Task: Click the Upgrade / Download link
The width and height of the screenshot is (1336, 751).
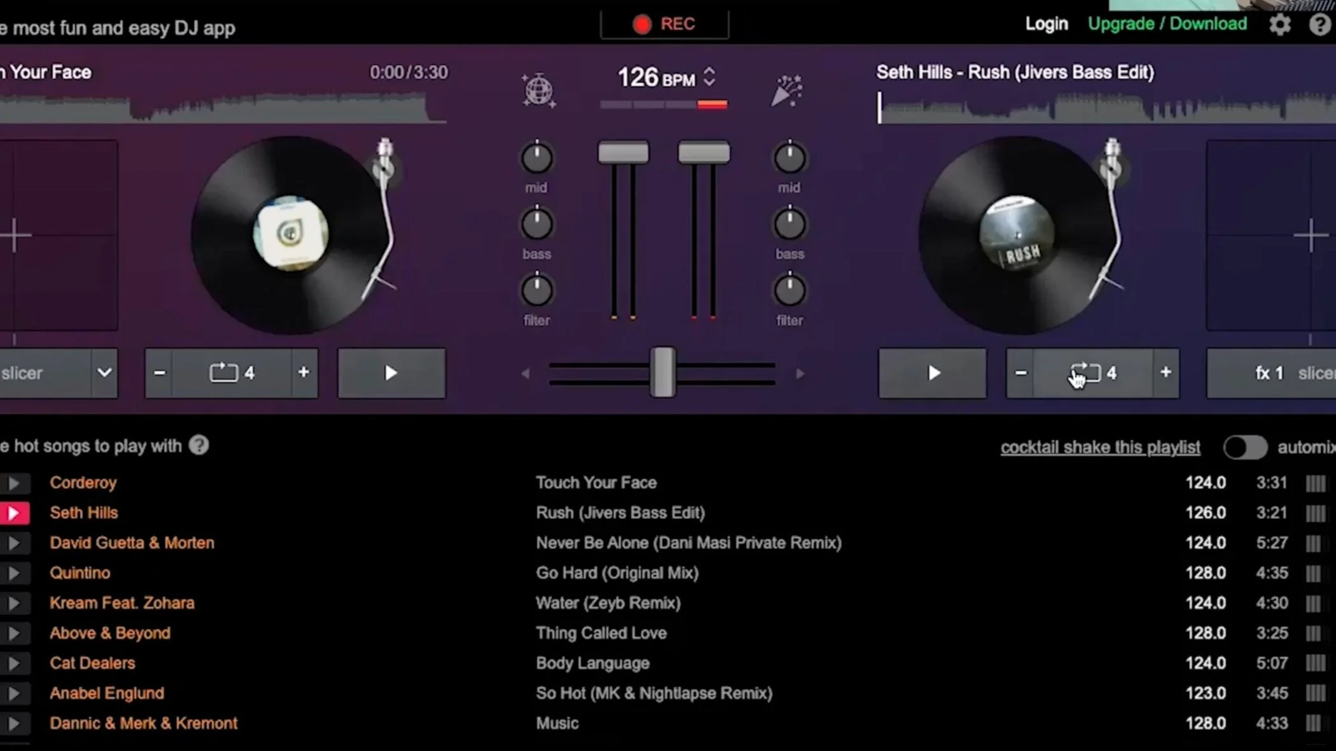Action: click(x=1167, y=24)
